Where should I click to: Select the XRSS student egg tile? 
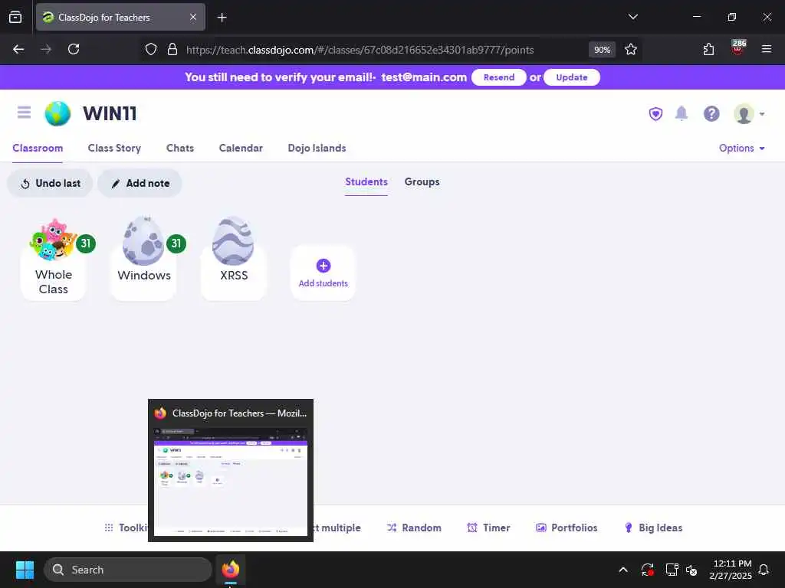click(233, 260)
